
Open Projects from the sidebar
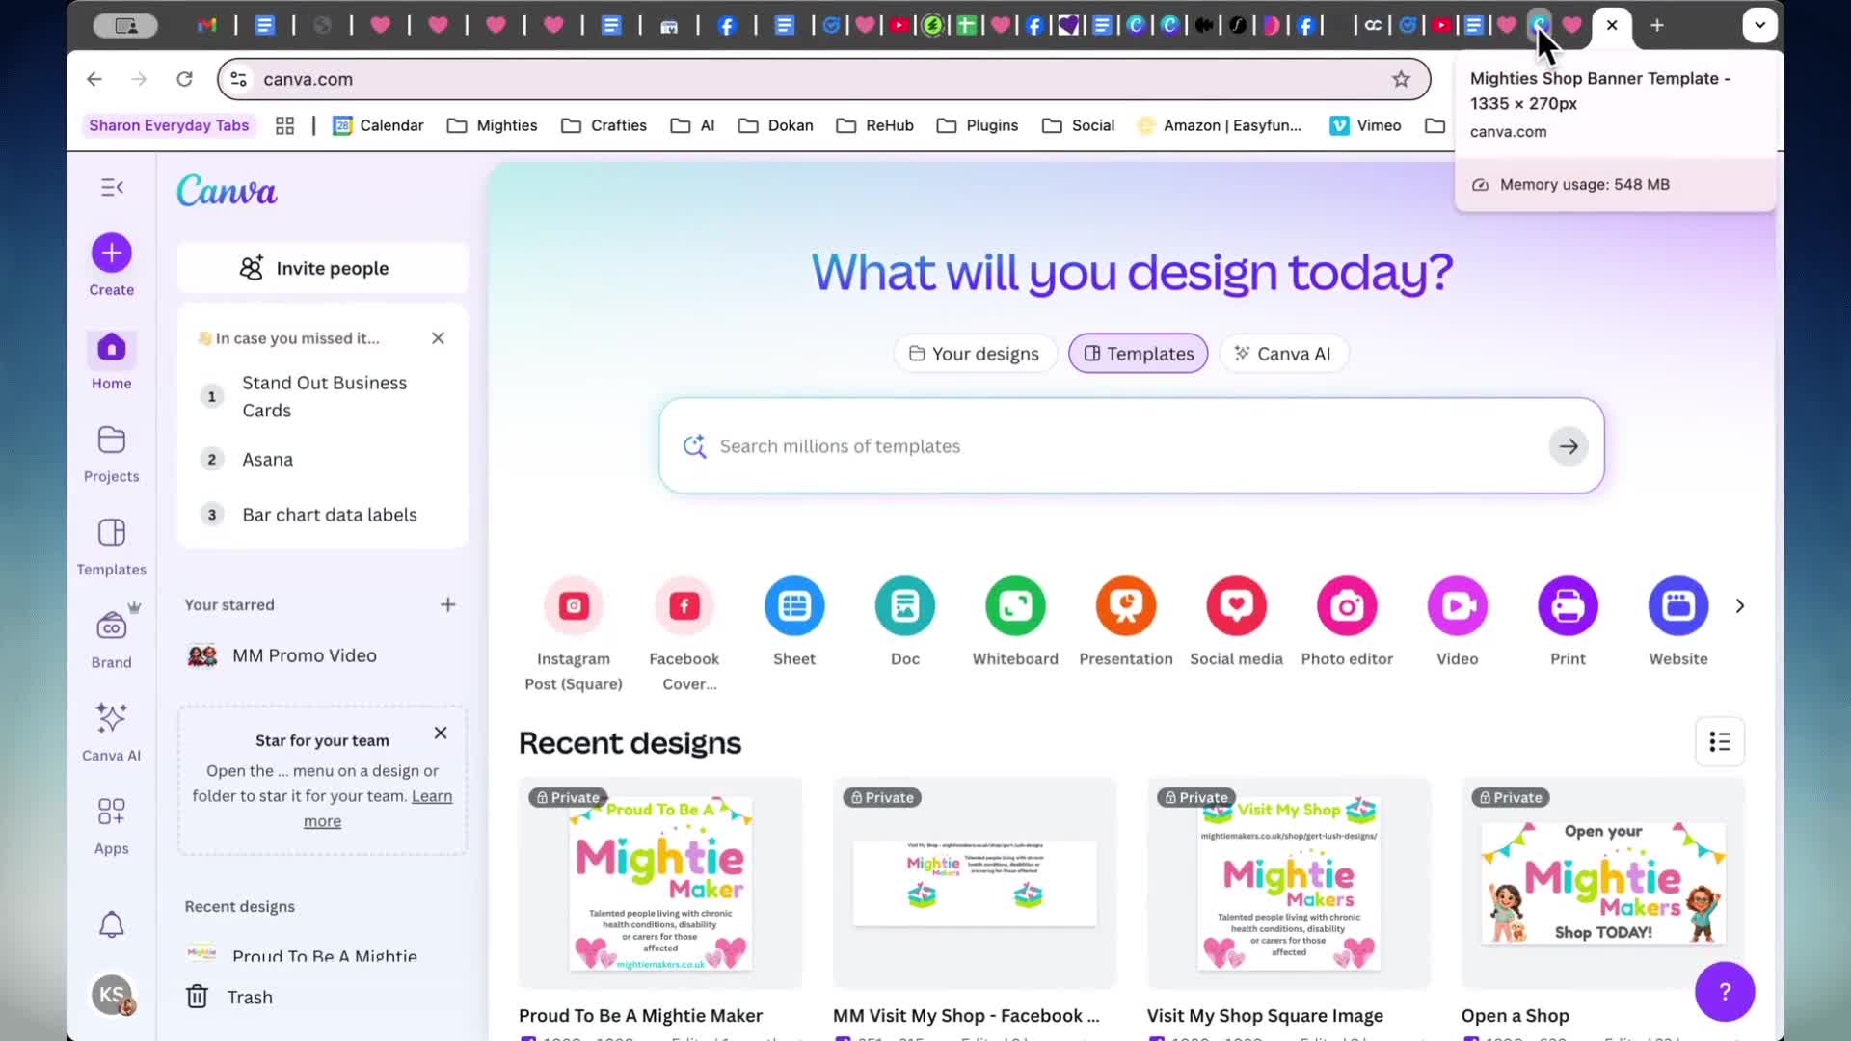(112, 454)
